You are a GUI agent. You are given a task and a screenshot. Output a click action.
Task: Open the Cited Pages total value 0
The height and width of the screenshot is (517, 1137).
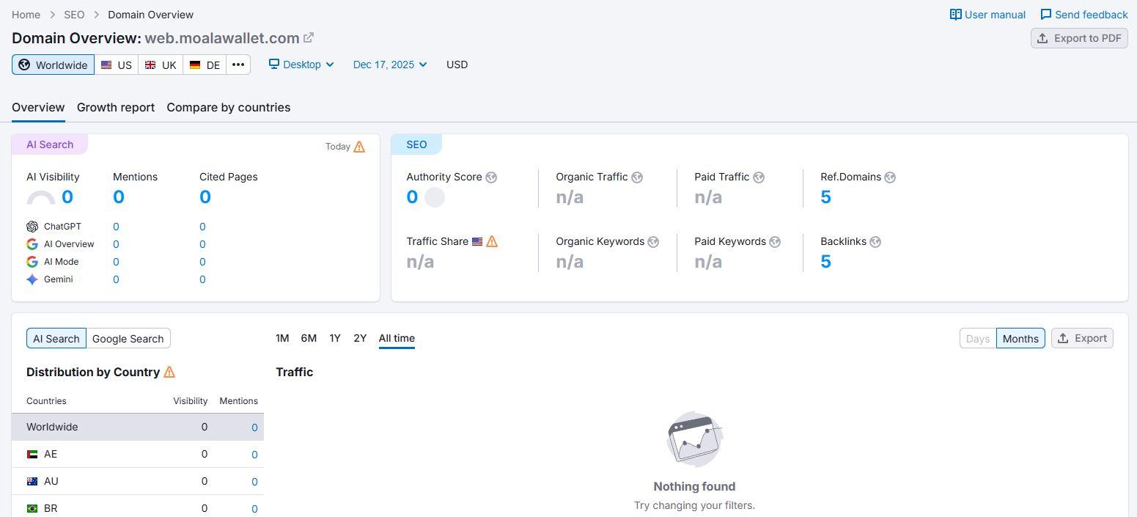coord(205,197)
